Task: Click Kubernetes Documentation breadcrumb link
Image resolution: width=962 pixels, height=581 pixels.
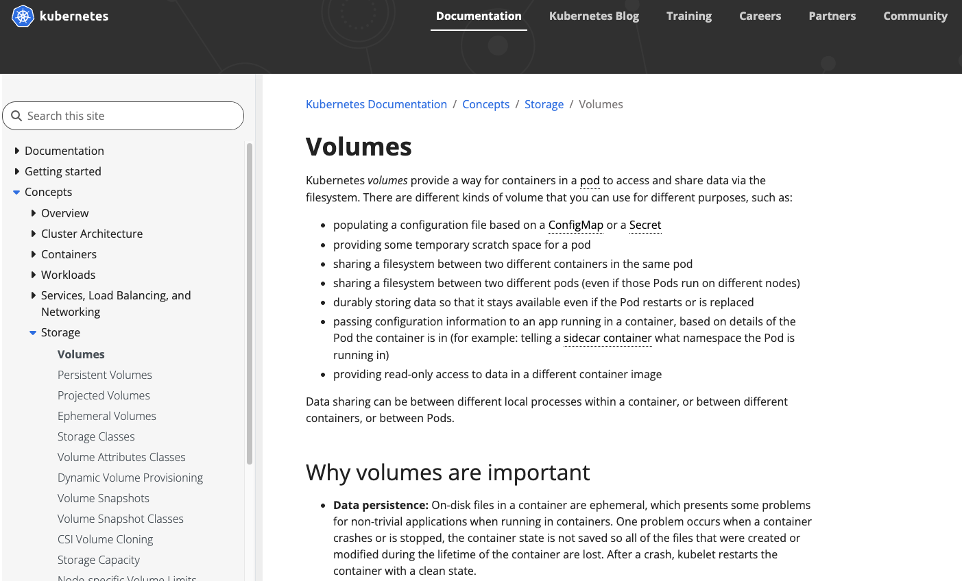Action: click(x=376, y=104)
